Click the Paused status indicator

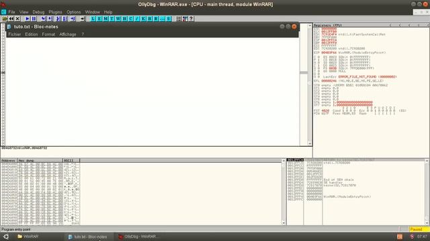[419, 229]
